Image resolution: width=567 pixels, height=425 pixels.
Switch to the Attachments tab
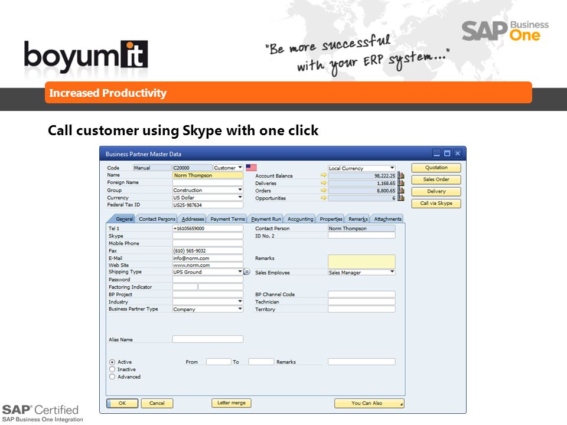pyautogui.click(x=387, y=218)
